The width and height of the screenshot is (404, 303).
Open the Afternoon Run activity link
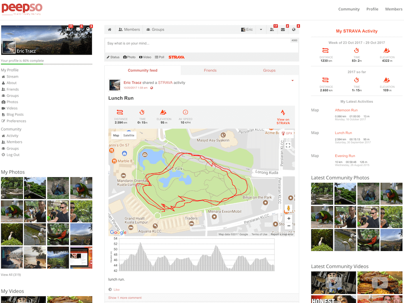(346, 110)
